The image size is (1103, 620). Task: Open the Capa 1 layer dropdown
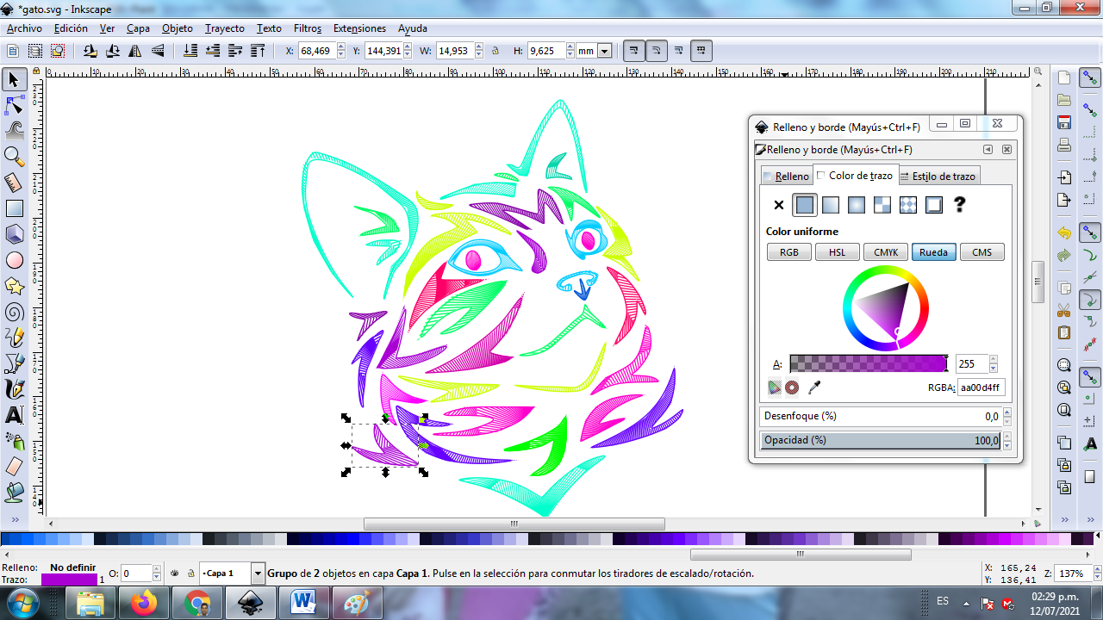pyautogui.click(x=258, y=573)
